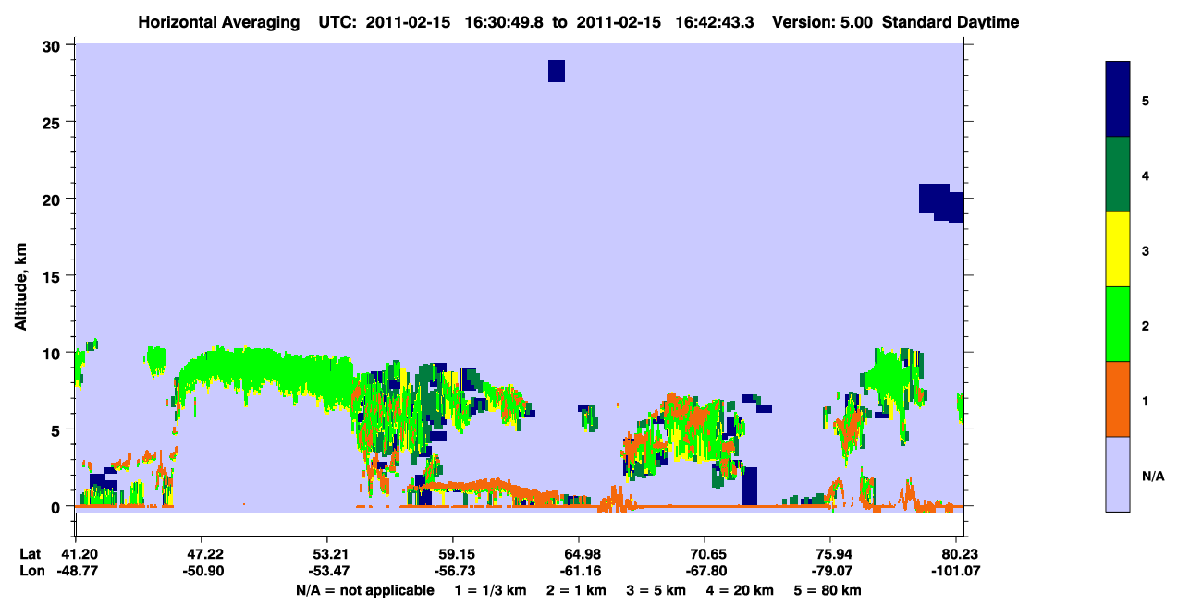The image size is (1202, 616).
Task: Click the latitude value 53.21
Action: [x=327, y=554]
